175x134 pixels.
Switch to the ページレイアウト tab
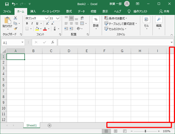coord(51,12)
